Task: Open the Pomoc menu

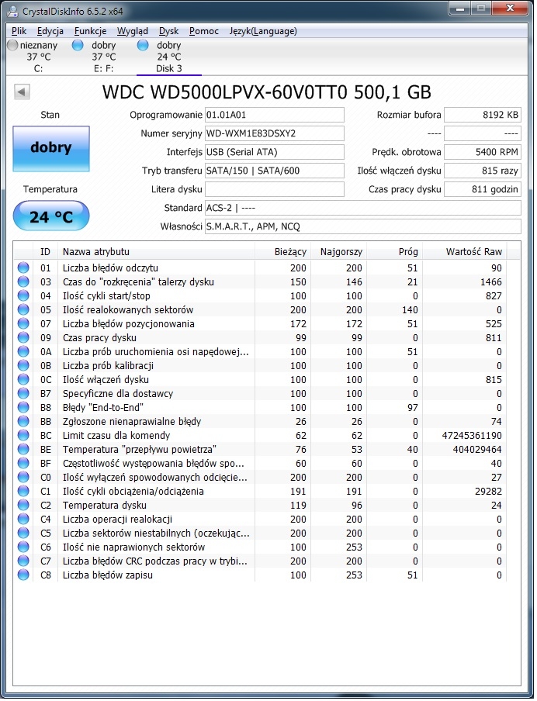Action: pos(204,31)
